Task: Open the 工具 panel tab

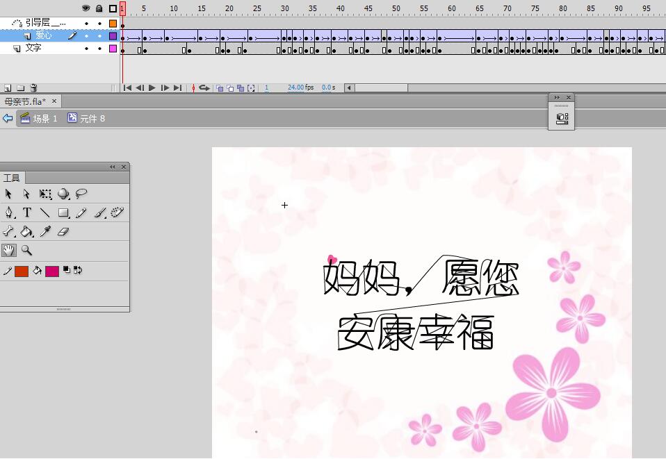Action: (12, 178)
